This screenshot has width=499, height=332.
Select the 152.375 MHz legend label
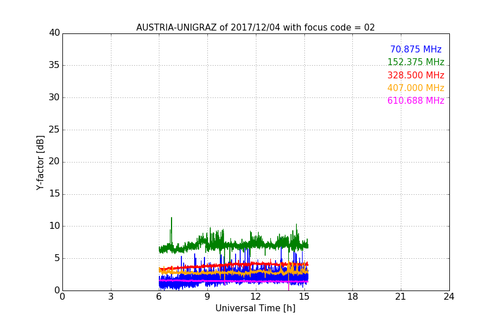(416, 62)
